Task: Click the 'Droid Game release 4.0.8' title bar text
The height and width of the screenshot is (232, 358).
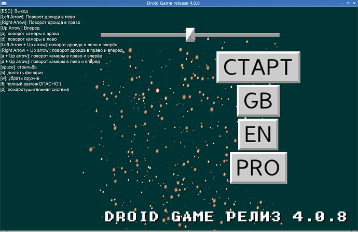Action: click(x=178, y=4)
